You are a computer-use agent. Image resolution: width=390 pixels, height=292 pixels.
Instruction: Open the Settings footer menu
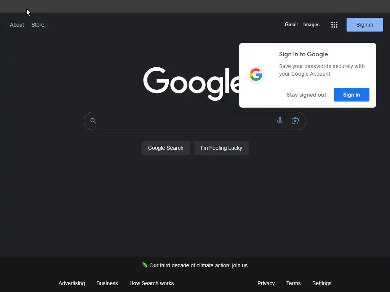point(321,283)
